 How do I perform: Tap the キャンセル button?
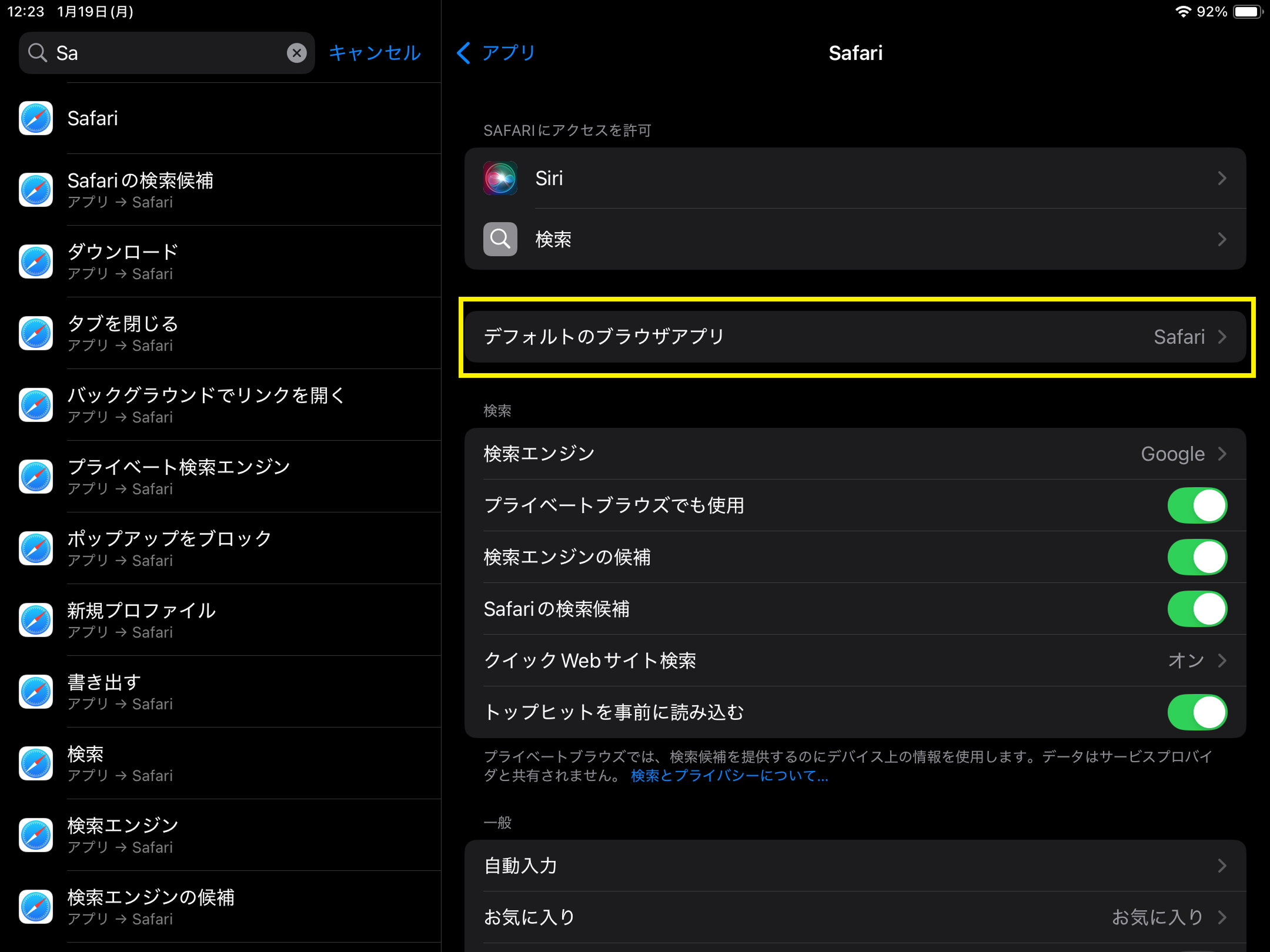pyautogui.click(x=375, y=53)
